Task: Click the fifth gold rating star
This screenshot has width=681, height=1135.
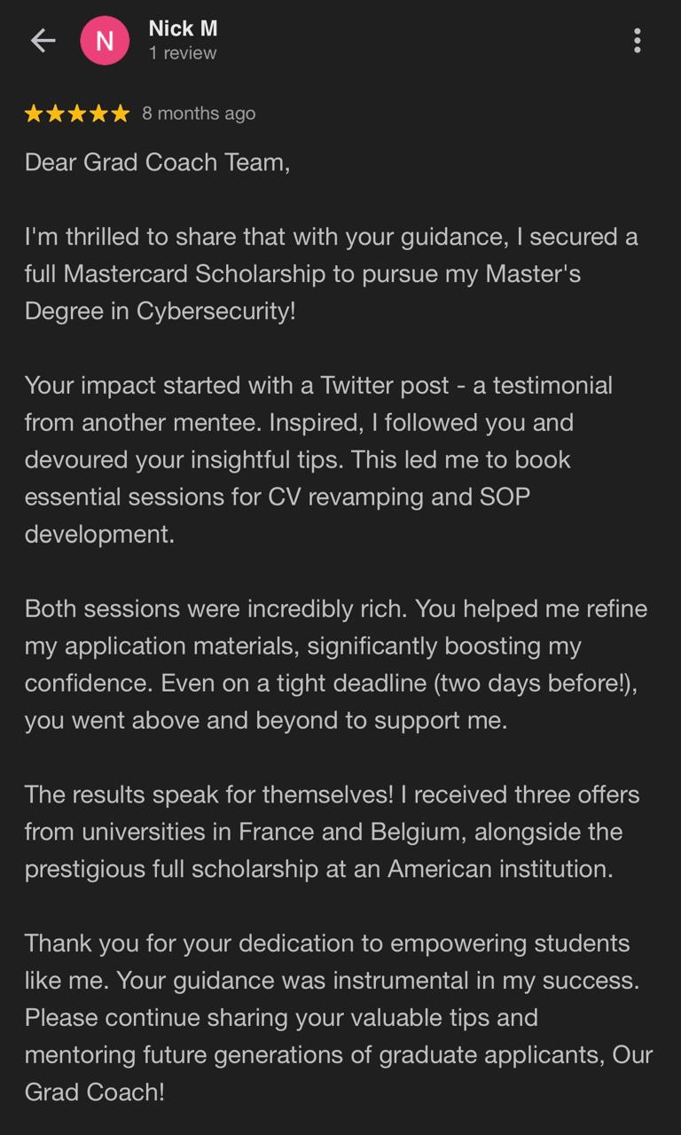Action: coord(120,113)
